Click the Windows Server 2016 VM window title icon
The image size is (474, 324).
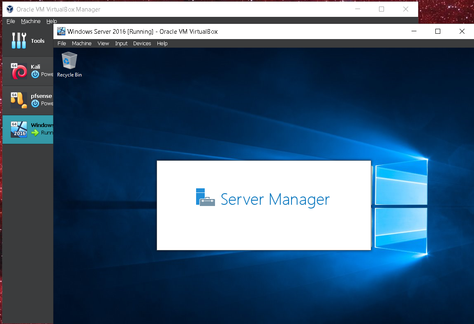click(61, 31)
